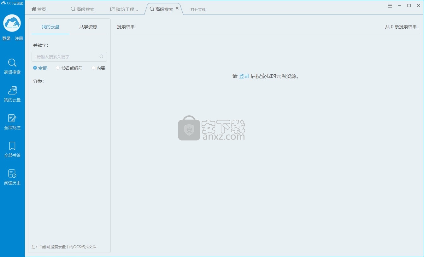Screen dimensions: 424x257
Task: Click the '搜索结果:' label
Action: tap(127, 27)
